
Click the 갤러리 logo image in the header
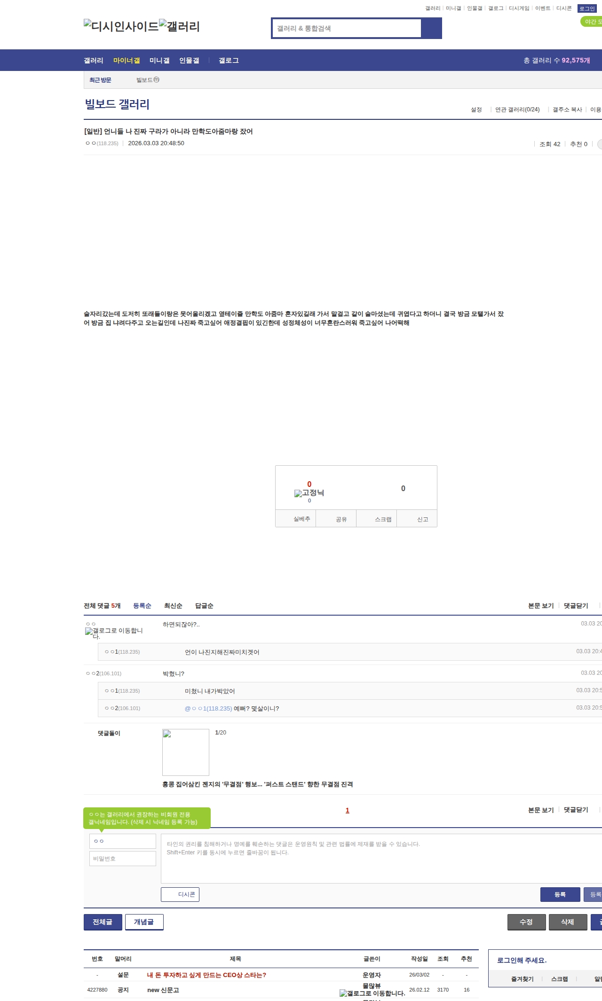179,26
